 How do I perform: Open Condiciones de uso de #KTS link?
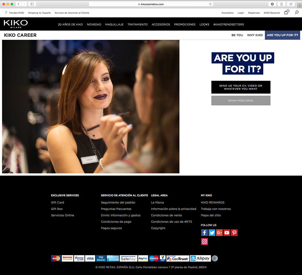(x=171, y=222)
